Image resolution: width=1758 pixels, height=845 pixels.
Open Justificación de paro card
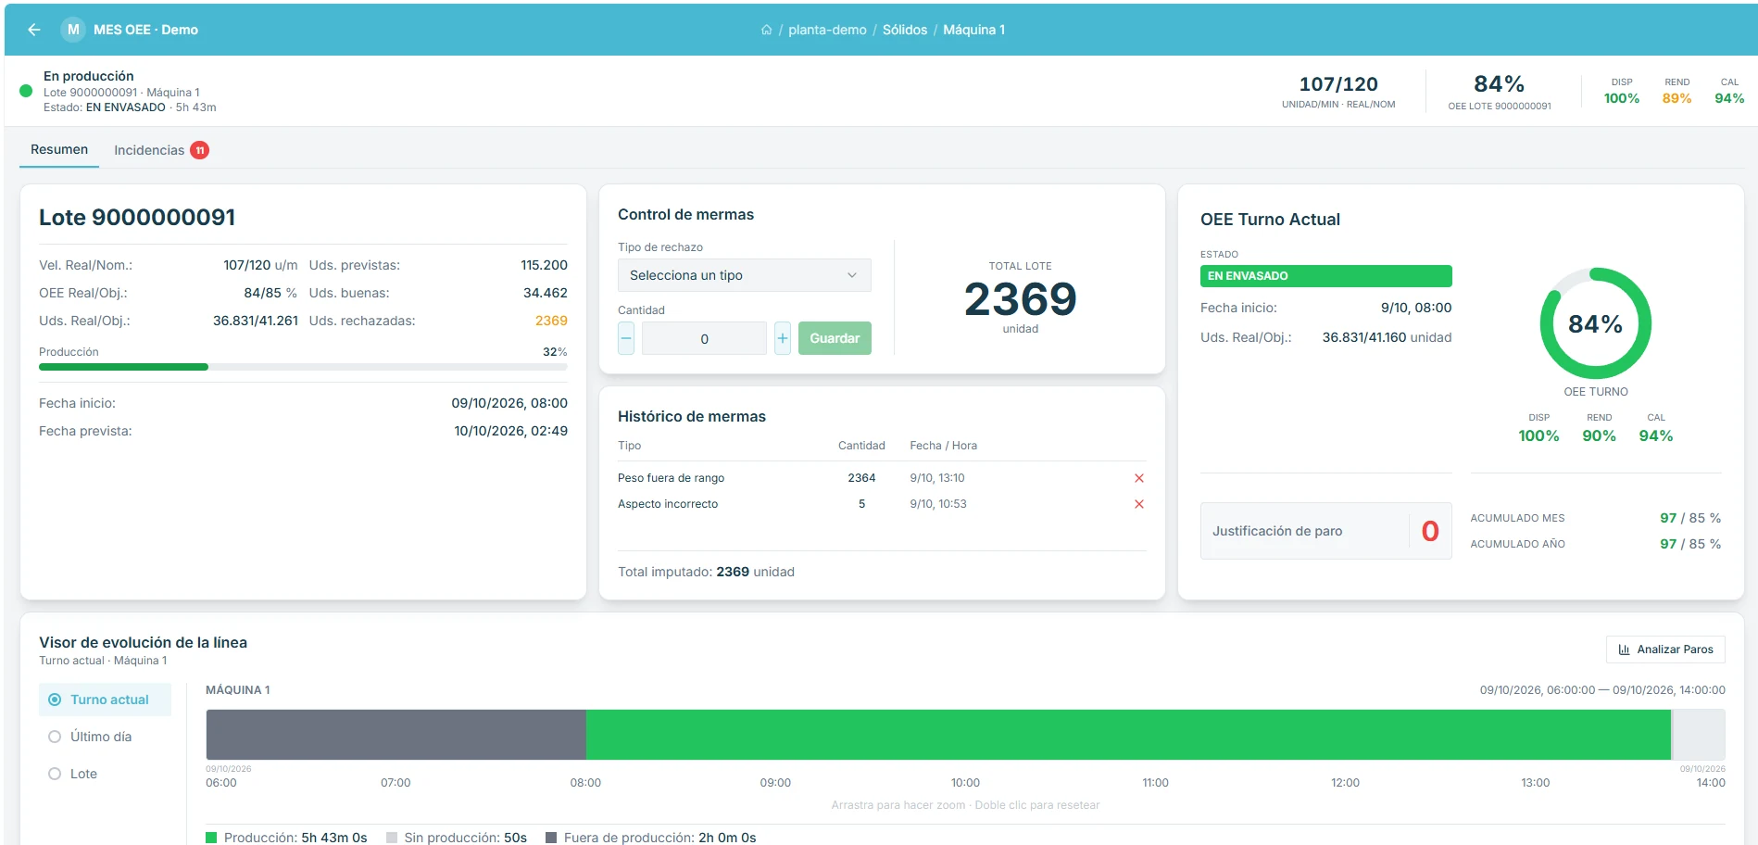pos(1326,531)
